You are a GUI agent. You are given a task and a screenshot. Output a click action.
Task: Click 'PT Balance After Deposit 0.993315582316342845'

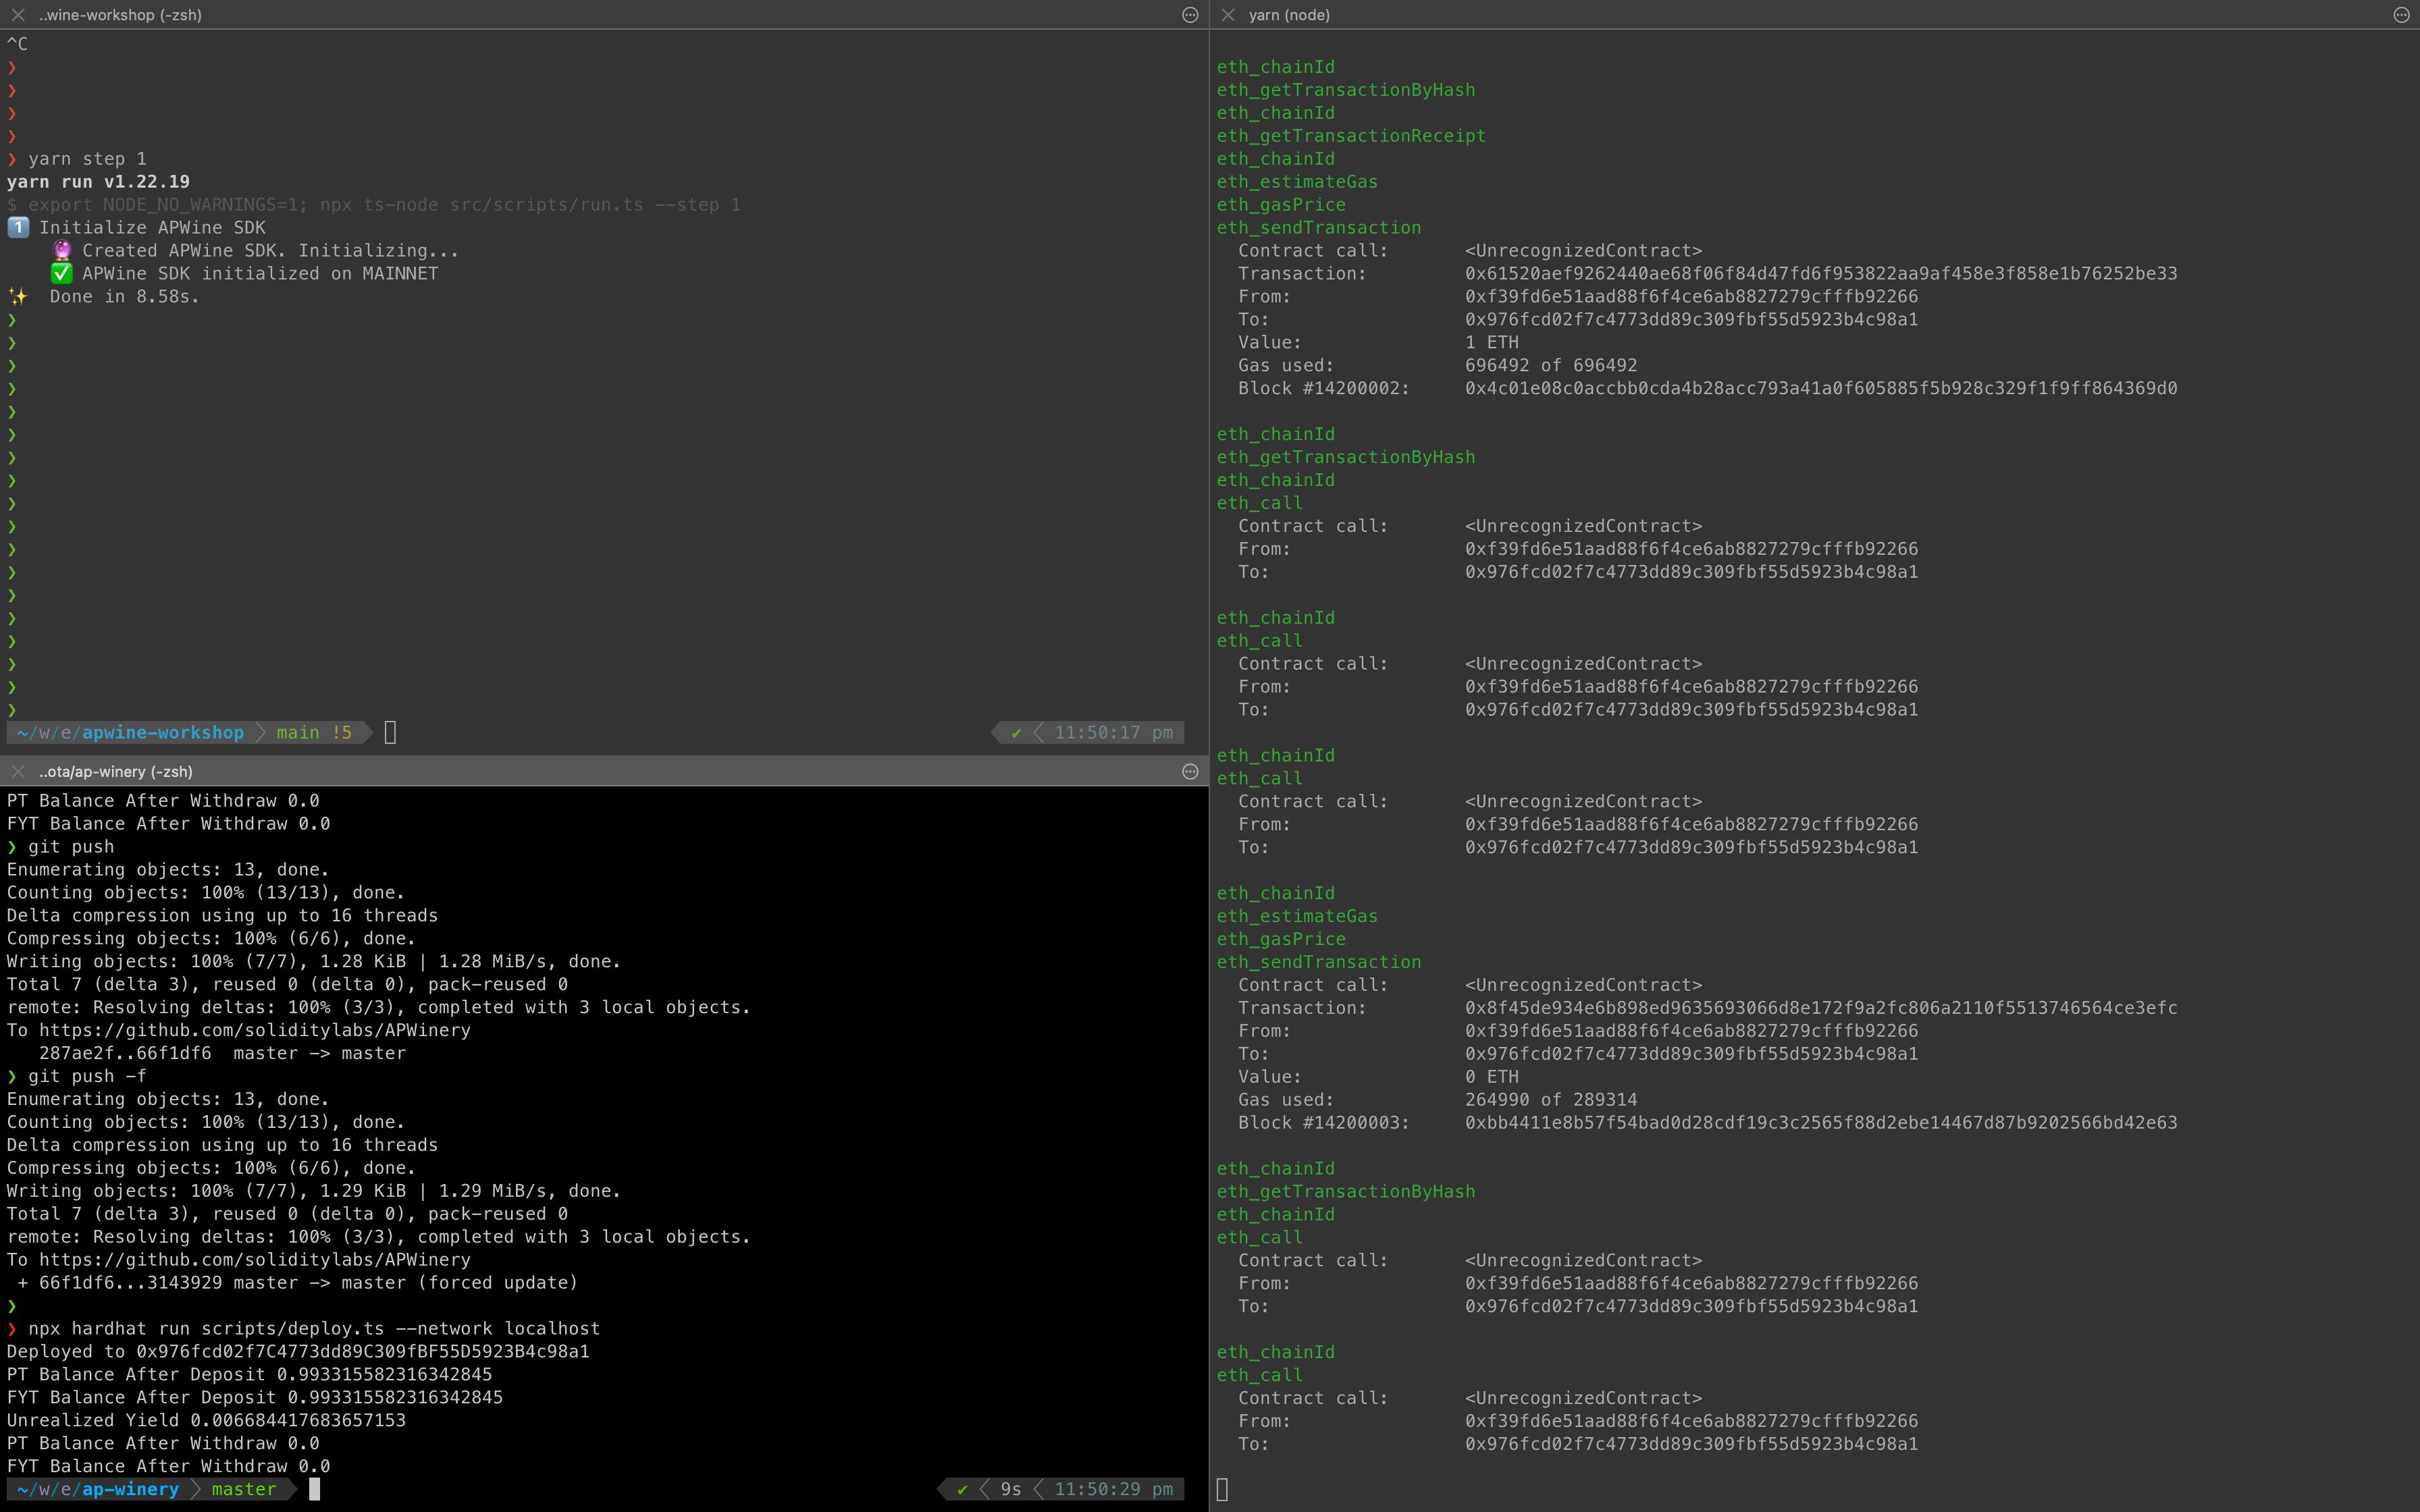point(249,1375)
